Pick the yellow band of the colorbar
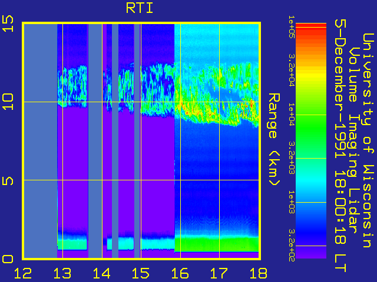The height and width of the screenshot is (282, 377). 311,75
